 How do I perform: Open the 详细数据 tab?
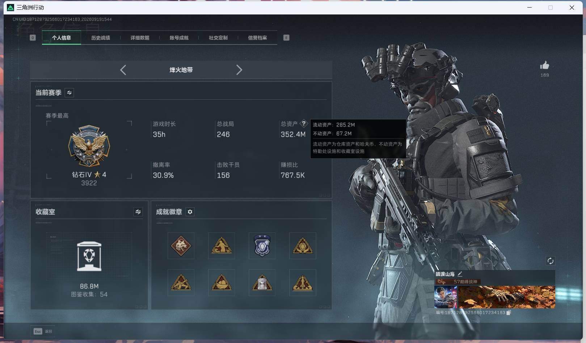[140, 38]
